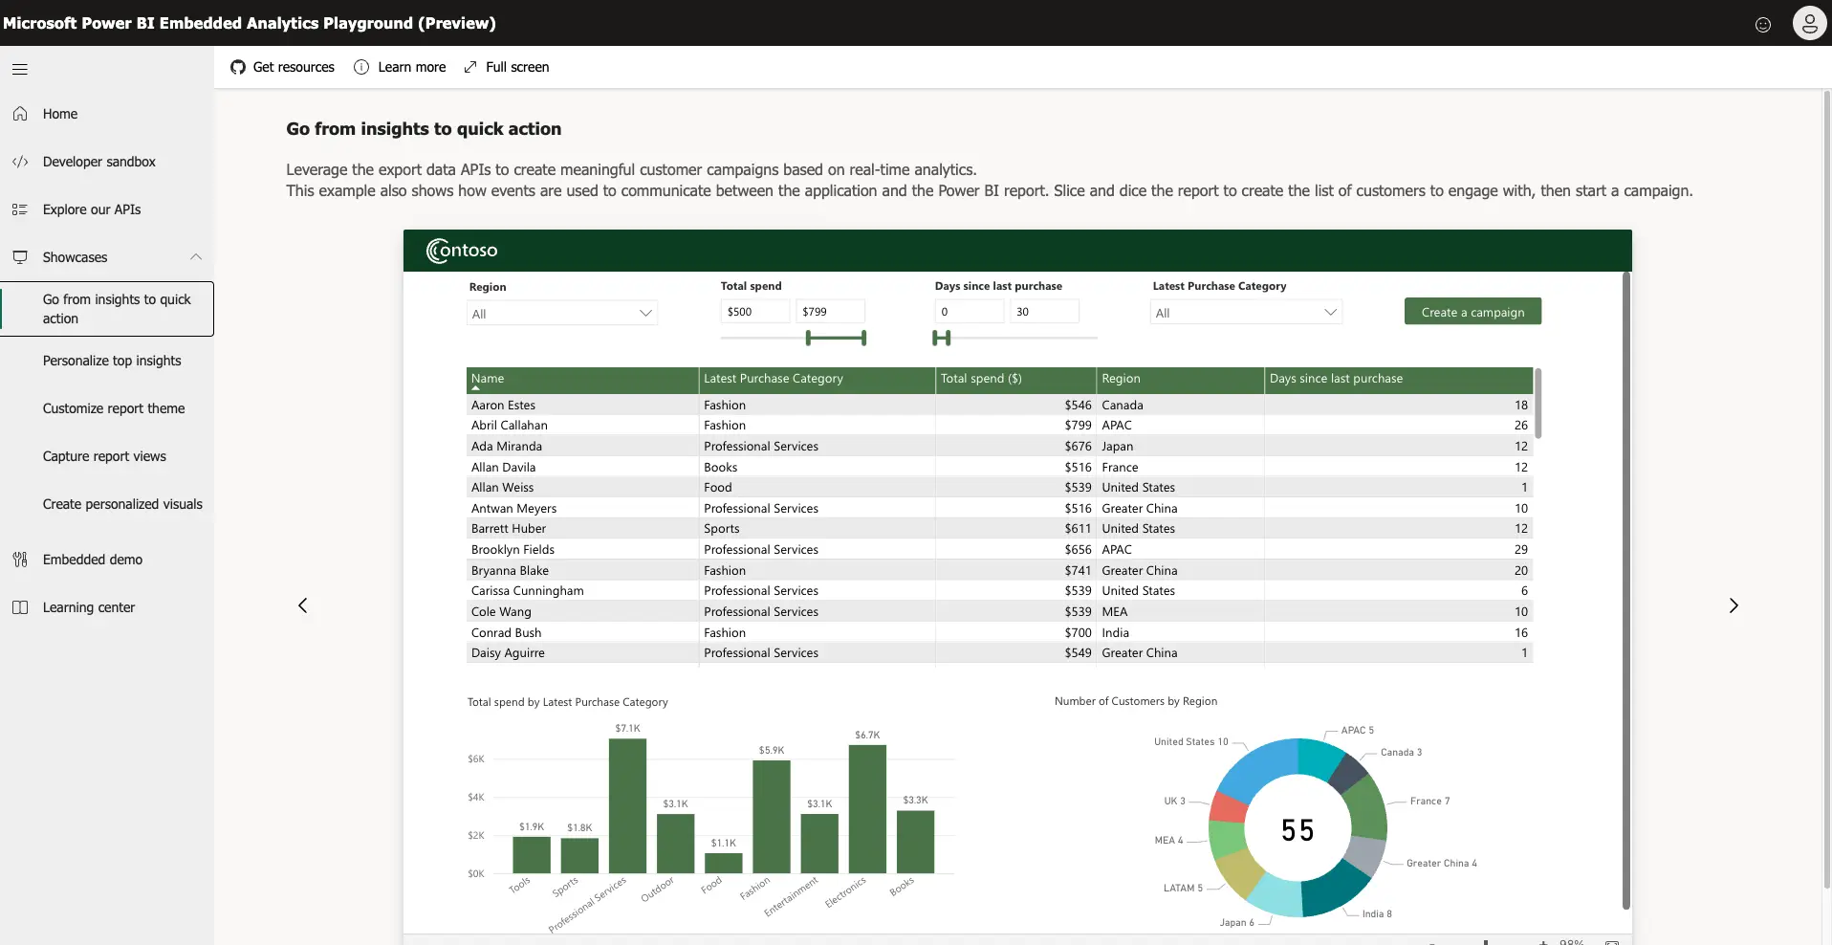Click the GitHub Get resources icon
1832x945 pixels.
(238, 67)
